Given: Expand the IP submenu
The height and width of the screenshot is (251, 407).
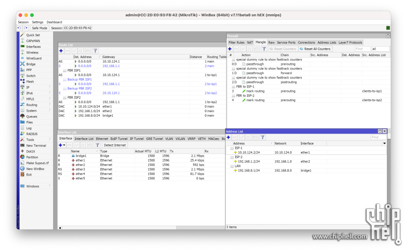Looking at the screenshot, I should point(50,87).
